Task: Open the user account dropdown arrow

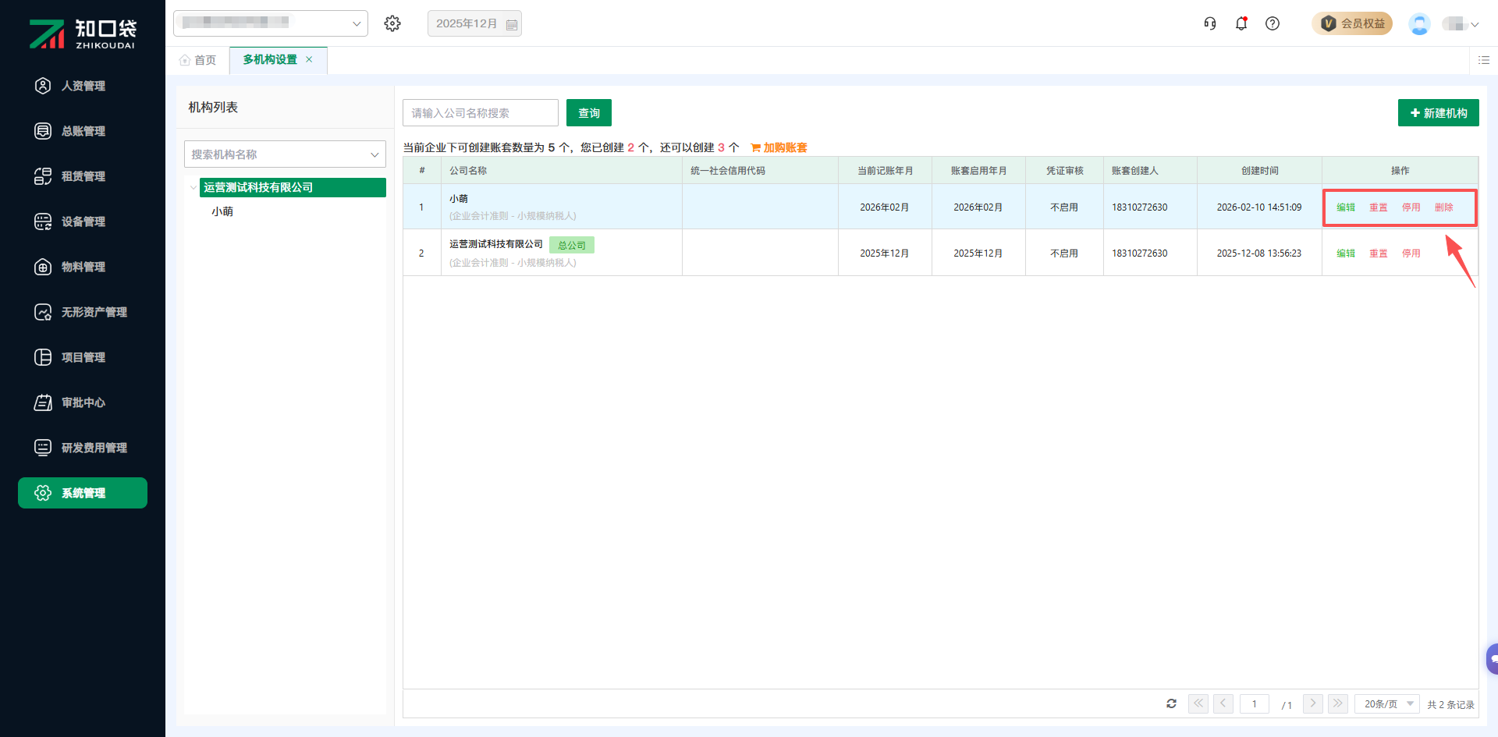Action: (x=1475, y=24)
